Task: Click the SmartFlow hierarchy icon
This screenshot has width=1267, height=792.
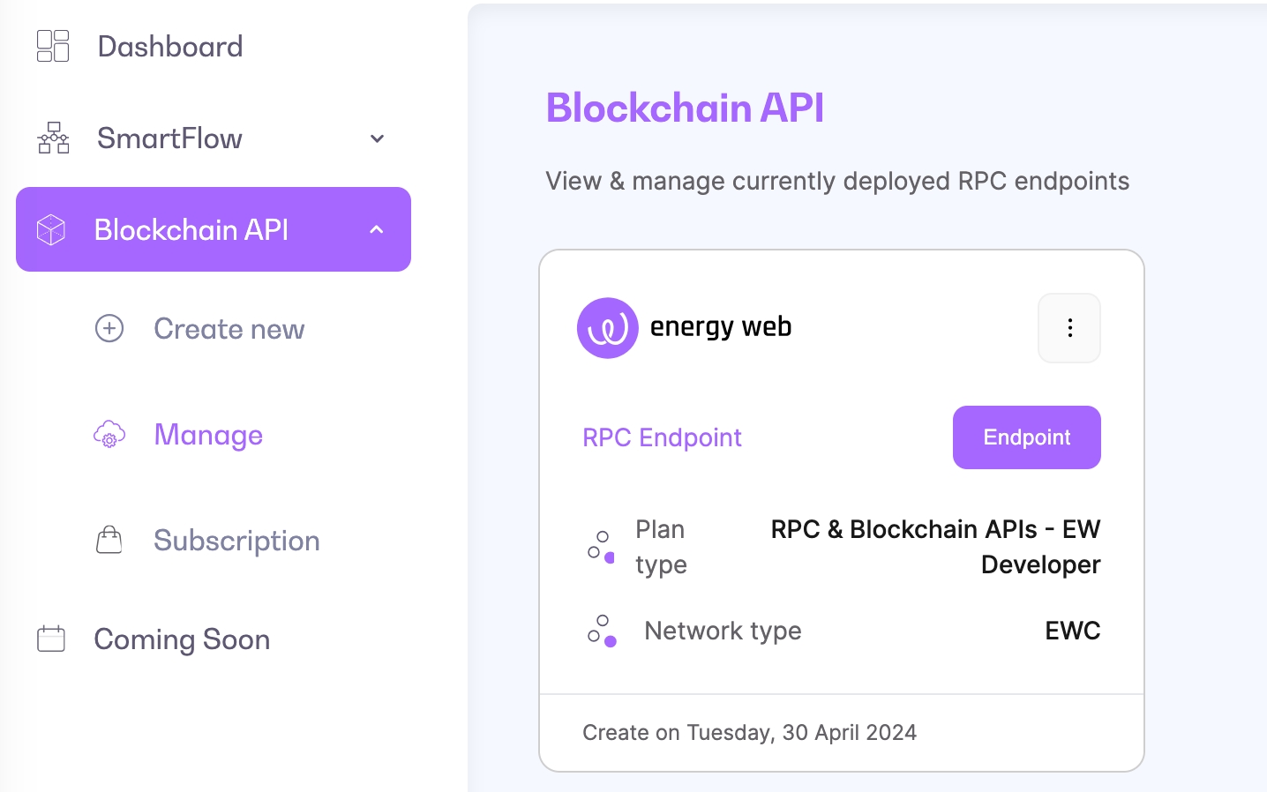Action: pos(53,138)
